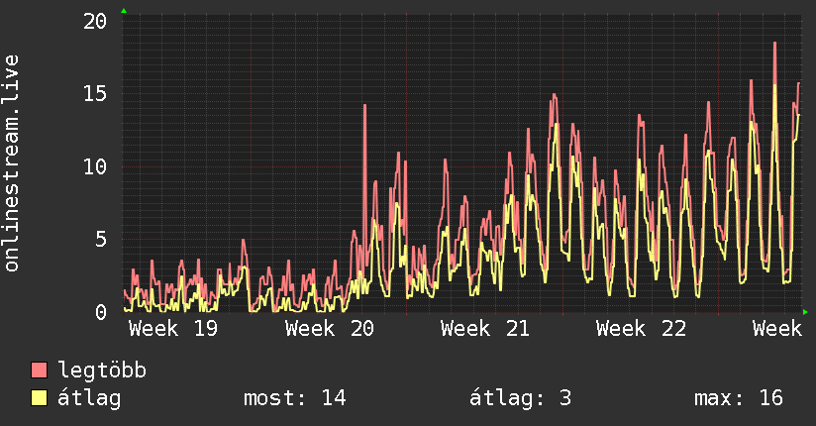Click the Week 20 axis label
The image size is (816, 426).
tap(330, 329)
